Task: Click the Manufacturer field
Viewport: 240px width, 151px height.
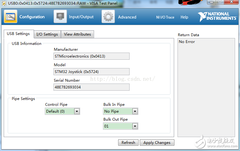Action: (x=92, y=56)
